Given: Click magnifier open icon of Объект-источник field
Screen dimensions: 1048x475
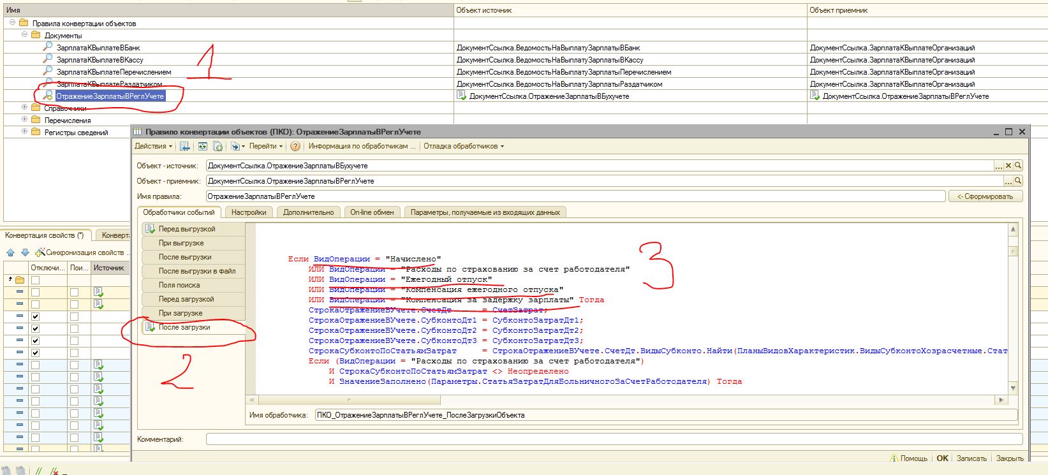Looking at the screenshot, I should coord(1019,166).
